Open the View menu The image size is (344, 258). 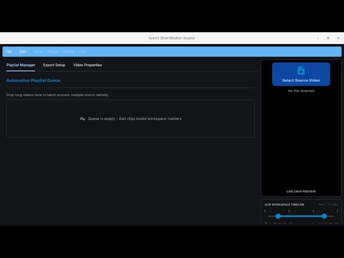tap(38, 52)
